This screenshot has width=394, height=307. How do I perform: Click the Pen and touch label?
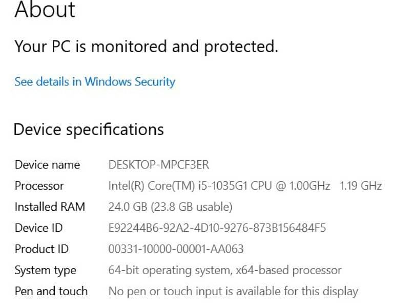[51, 291]
